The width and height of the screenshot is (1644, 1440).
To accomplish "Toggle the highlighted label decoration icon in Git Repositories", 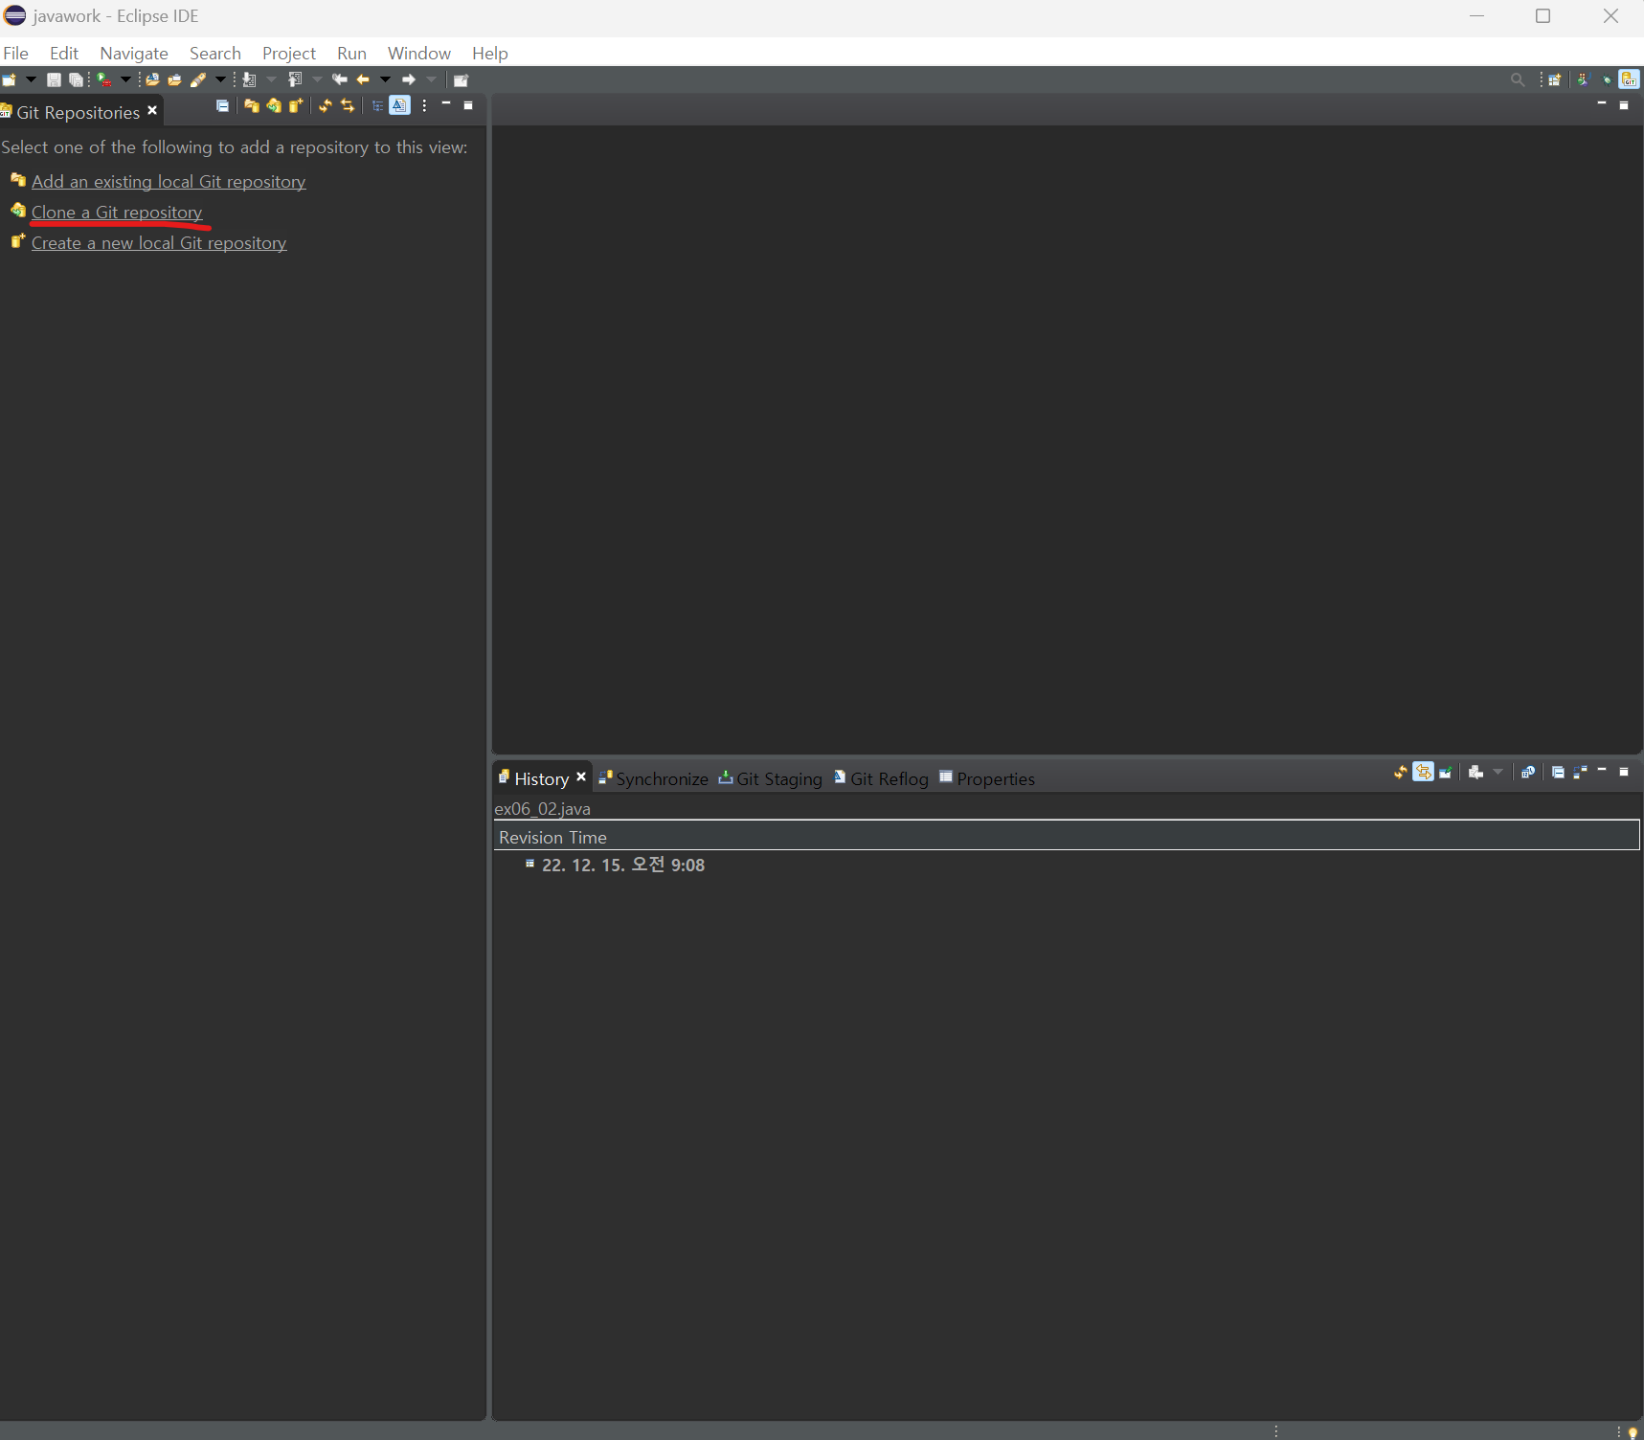I will click(x=399, y=105).
